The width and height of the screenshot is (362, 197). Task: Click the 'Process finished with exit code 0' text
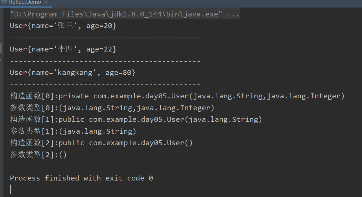pyautogui.click(x=81, y=178)
